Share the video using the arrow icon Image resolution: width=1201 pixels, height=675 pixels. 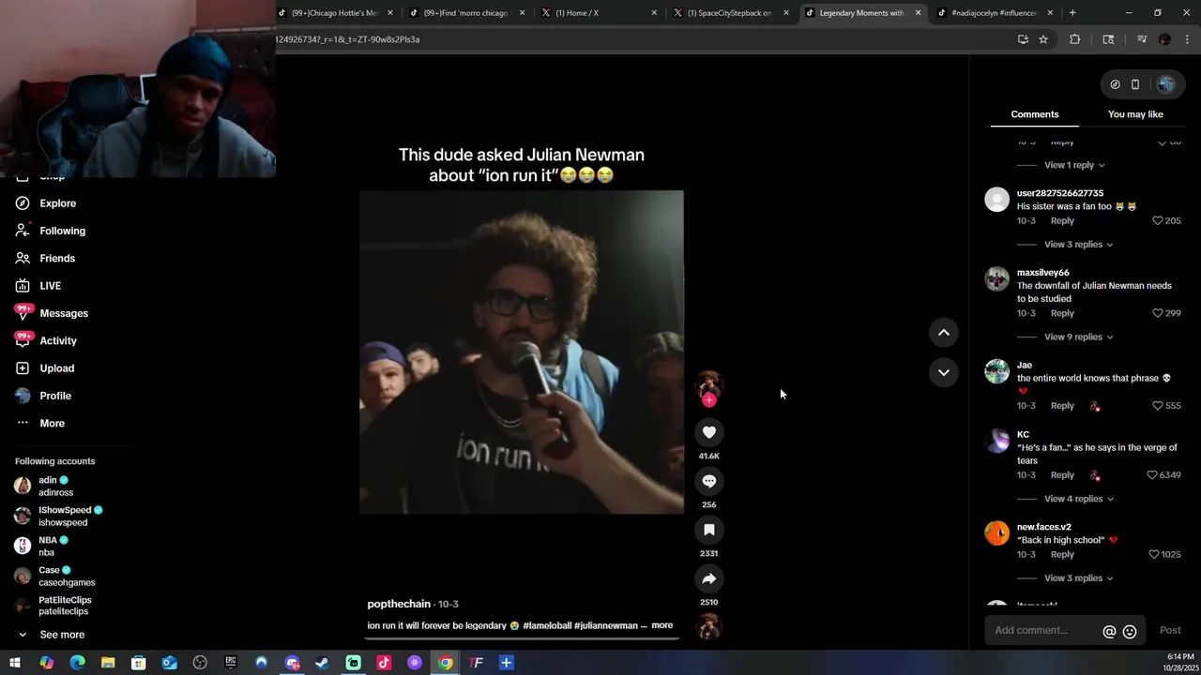pyautogui.click(x=709, y=578)
